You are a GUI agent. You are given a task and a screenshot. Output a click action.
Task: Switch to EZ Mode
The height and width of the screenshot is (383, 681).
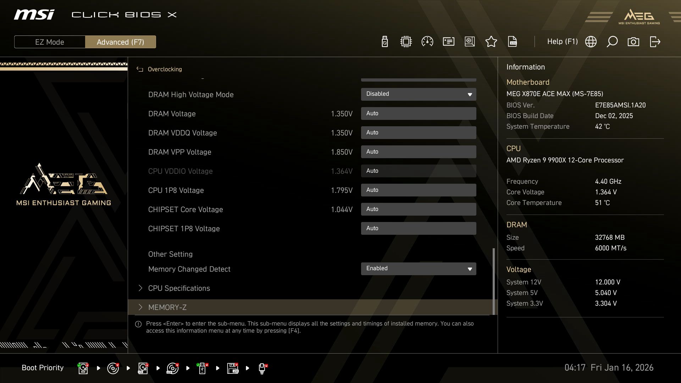[50, 41]
